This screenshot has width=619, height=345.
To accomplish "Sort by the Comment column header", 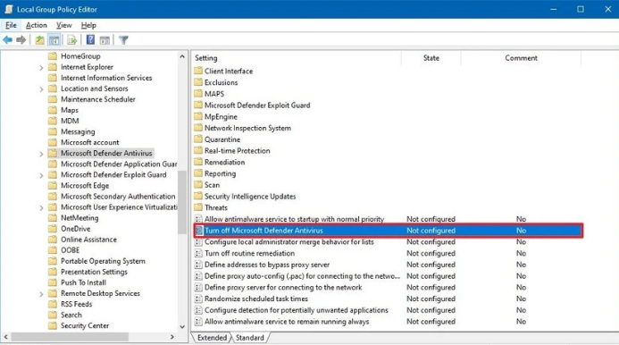I will pos(521,58).
